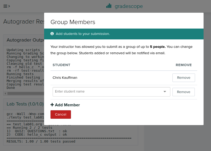This screenshot has width=211, height=151.
Task: Click the Add Member text label
Action: tap(67, 105)
